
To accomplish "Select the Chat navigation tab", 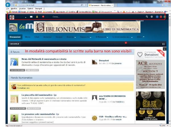I will tap(37, 37).
